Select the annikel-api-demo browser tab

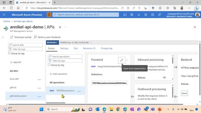click(33, 3)
